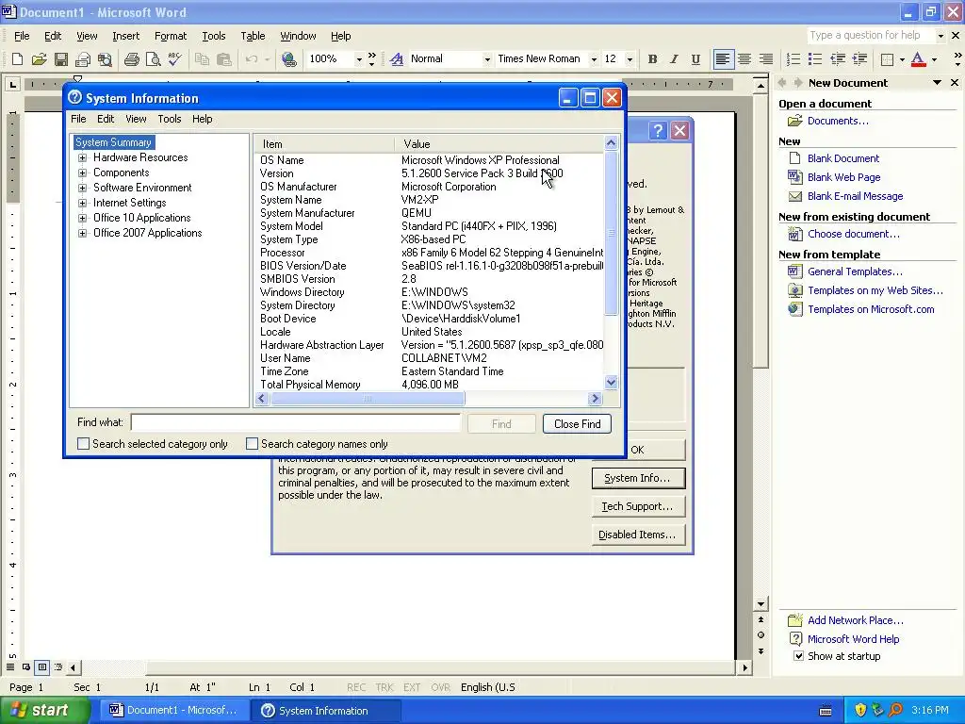Click the About dialog question-mark help button

[658, 130]
